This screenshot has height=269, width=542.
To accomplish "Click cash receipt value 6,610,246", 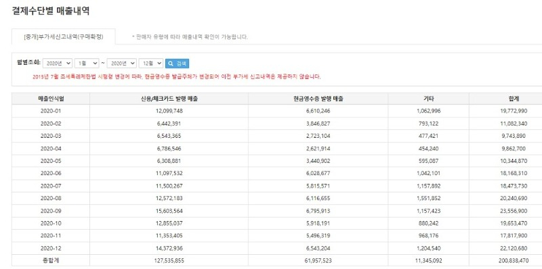I will pos(318,111).
